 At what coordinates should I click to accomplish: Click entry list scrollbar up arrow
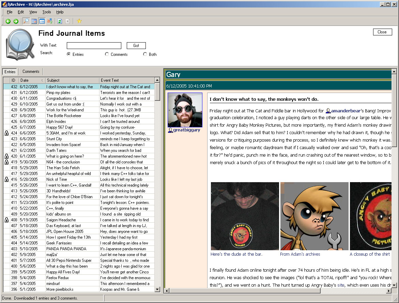pyautogui.click(x=157, y=80)
